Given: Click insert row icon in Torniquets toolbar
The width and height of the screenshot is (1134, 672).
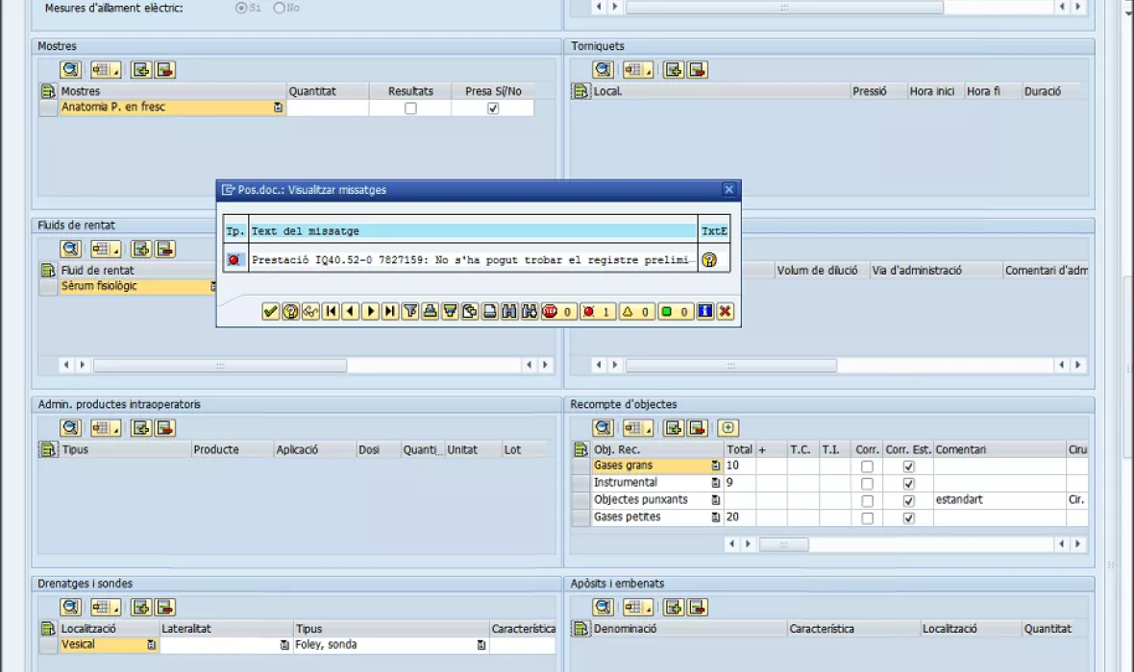Looking at the screenshot, I should pos(674,69).
